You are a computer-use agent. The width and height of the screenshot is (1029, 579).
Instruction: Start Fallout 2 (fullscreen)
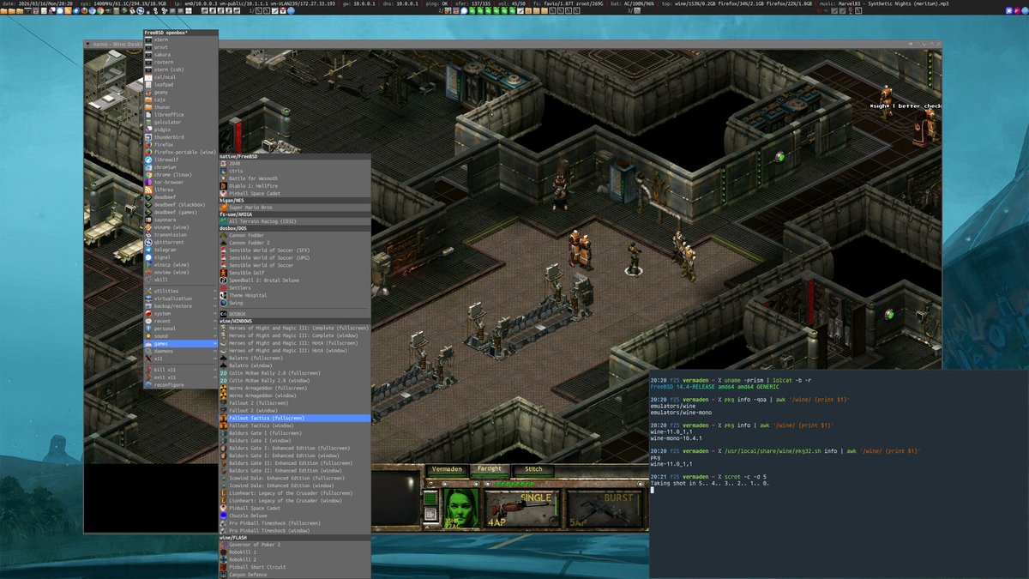295,403
